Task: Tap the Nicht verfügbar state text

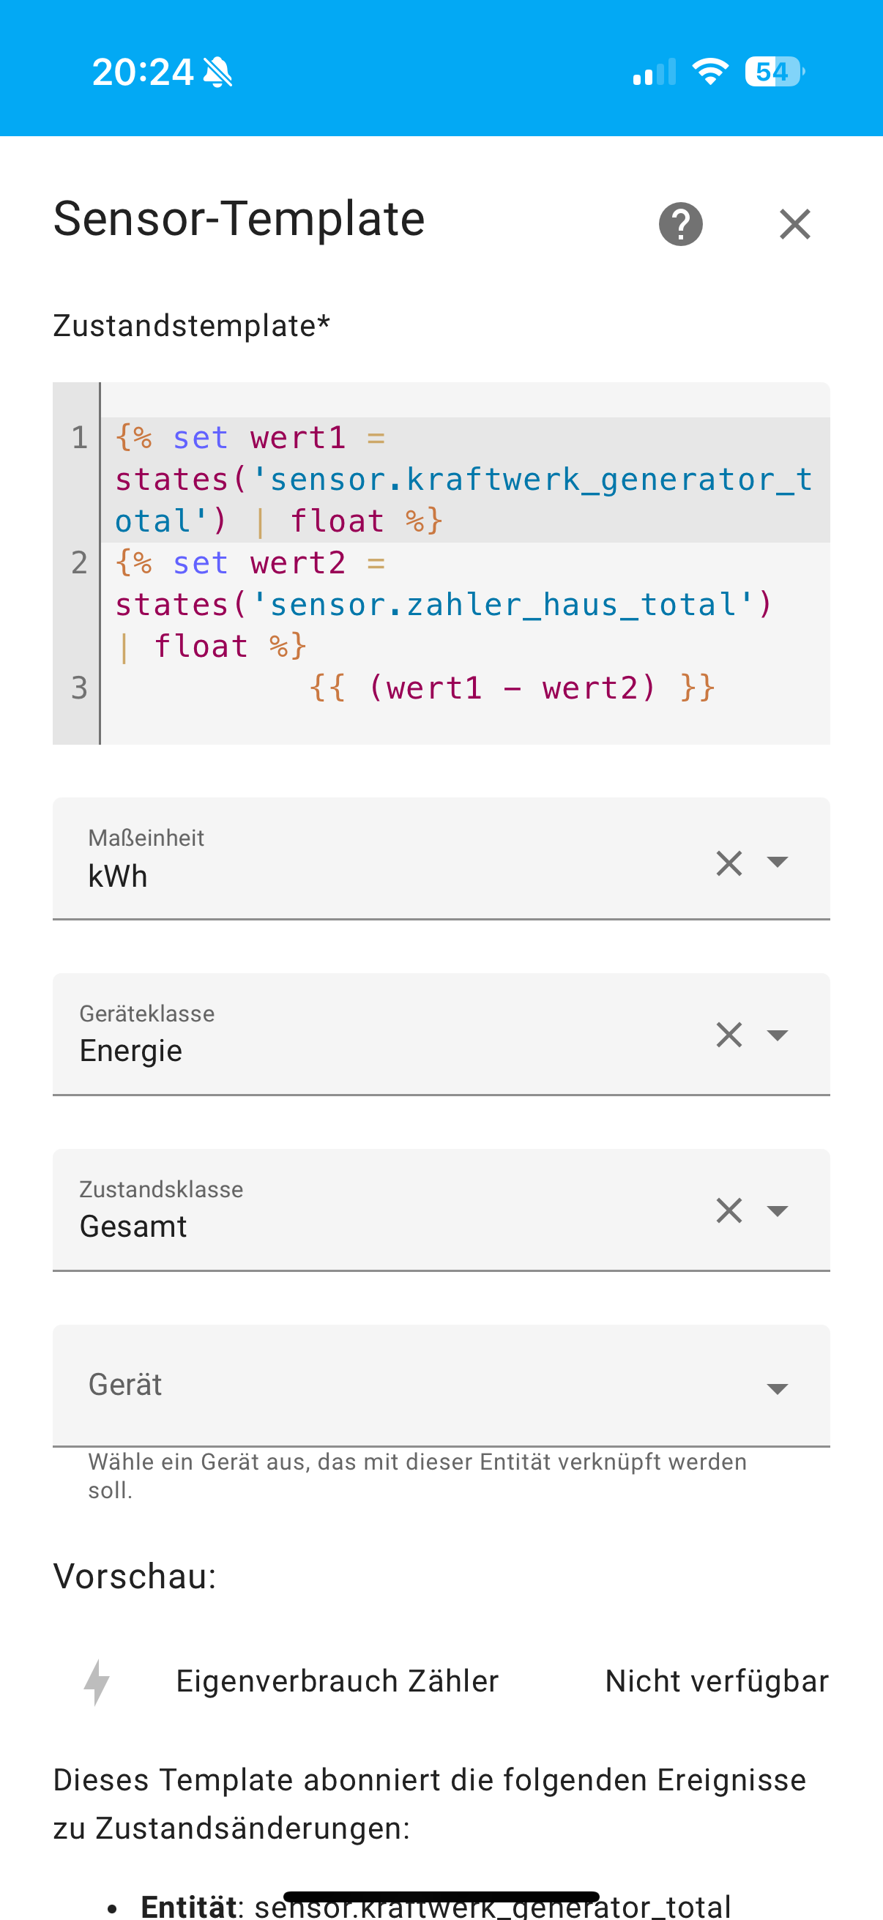Action: coord(716,1681)
